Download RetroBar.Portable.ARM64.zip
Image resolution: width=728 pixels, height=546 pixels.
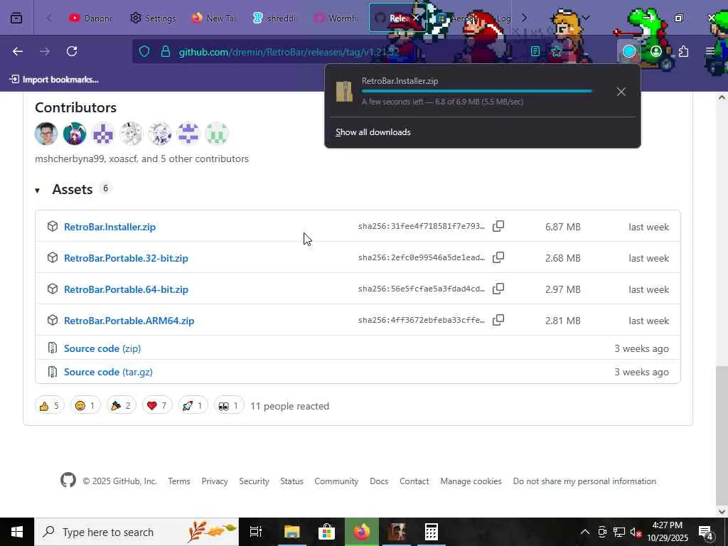point(129,321)
